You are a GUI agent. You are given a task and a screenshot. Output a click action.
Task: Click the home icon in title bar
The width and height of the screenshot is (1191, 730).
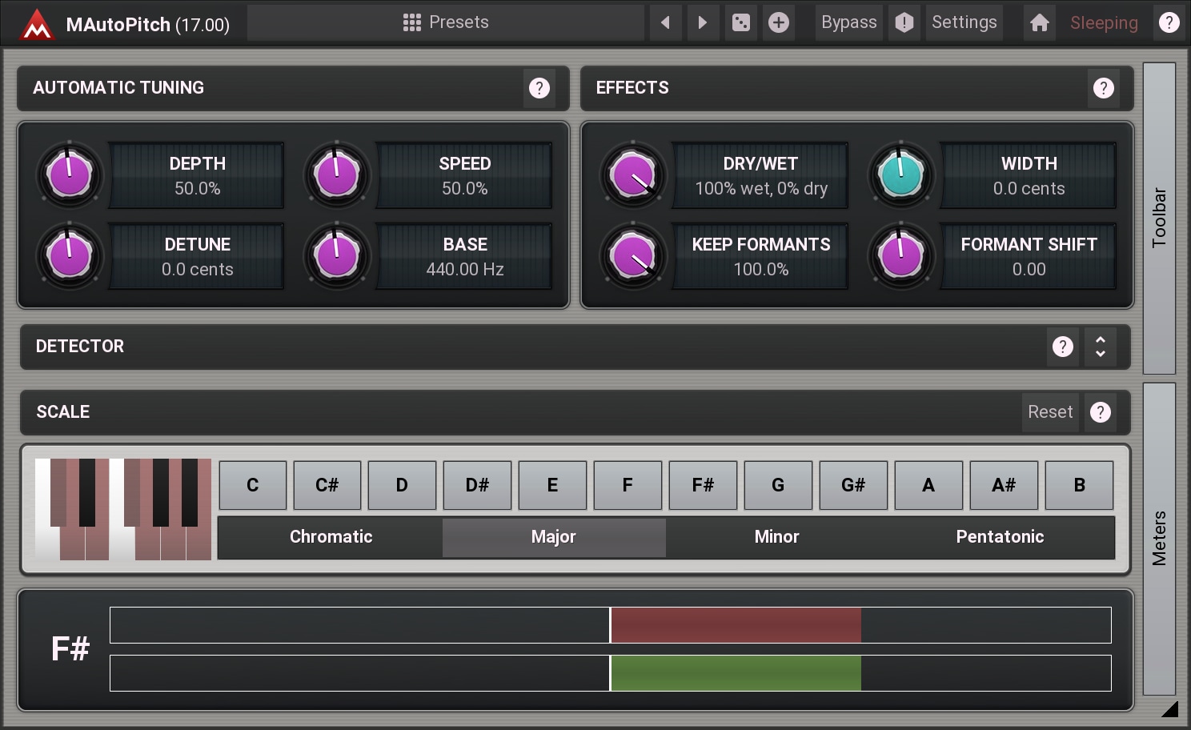tap(1039, 22)
